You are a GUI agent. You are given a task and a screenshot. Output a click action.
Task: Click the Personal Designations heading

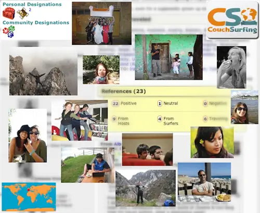(32, 4)
